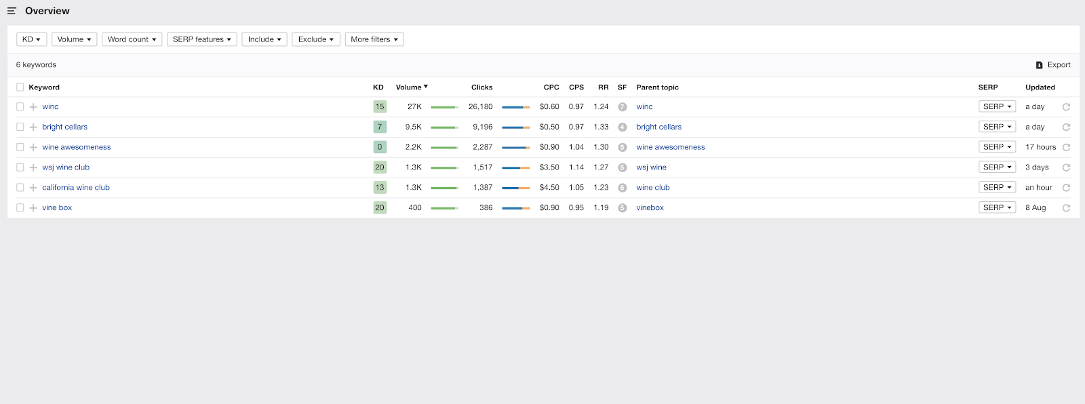1085x404 pixels.
Task: Click SERP features badge for vine box
Action: tap(623, 208)
